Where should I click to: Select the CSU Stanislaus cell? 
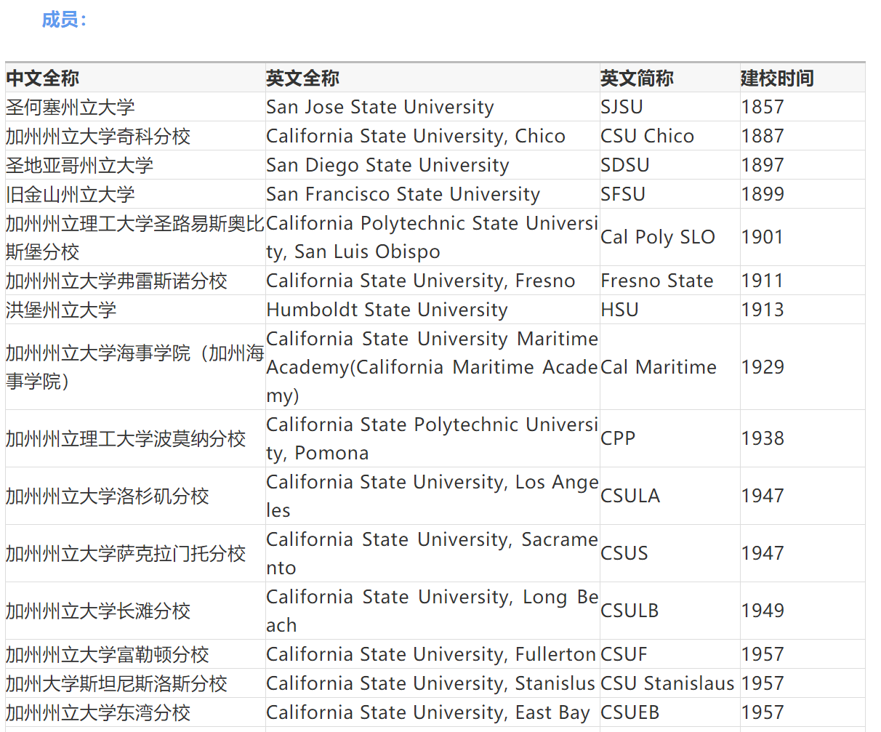tap(667, 683)
